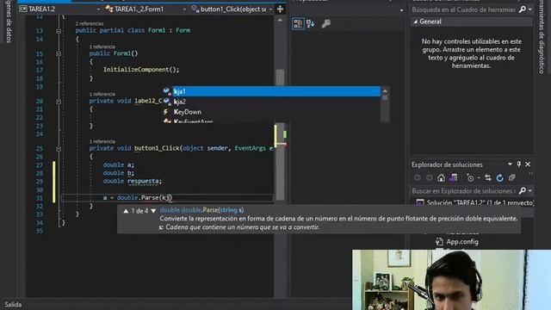The height and width of the screenshot is (310, 551).
Task: Open the Orígenes de datos side tab
Action: tap(9, 22)
